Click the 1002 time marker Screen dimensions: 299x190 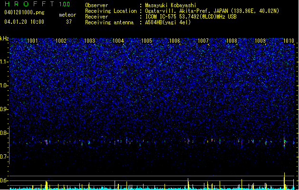(x=61, y=41)
